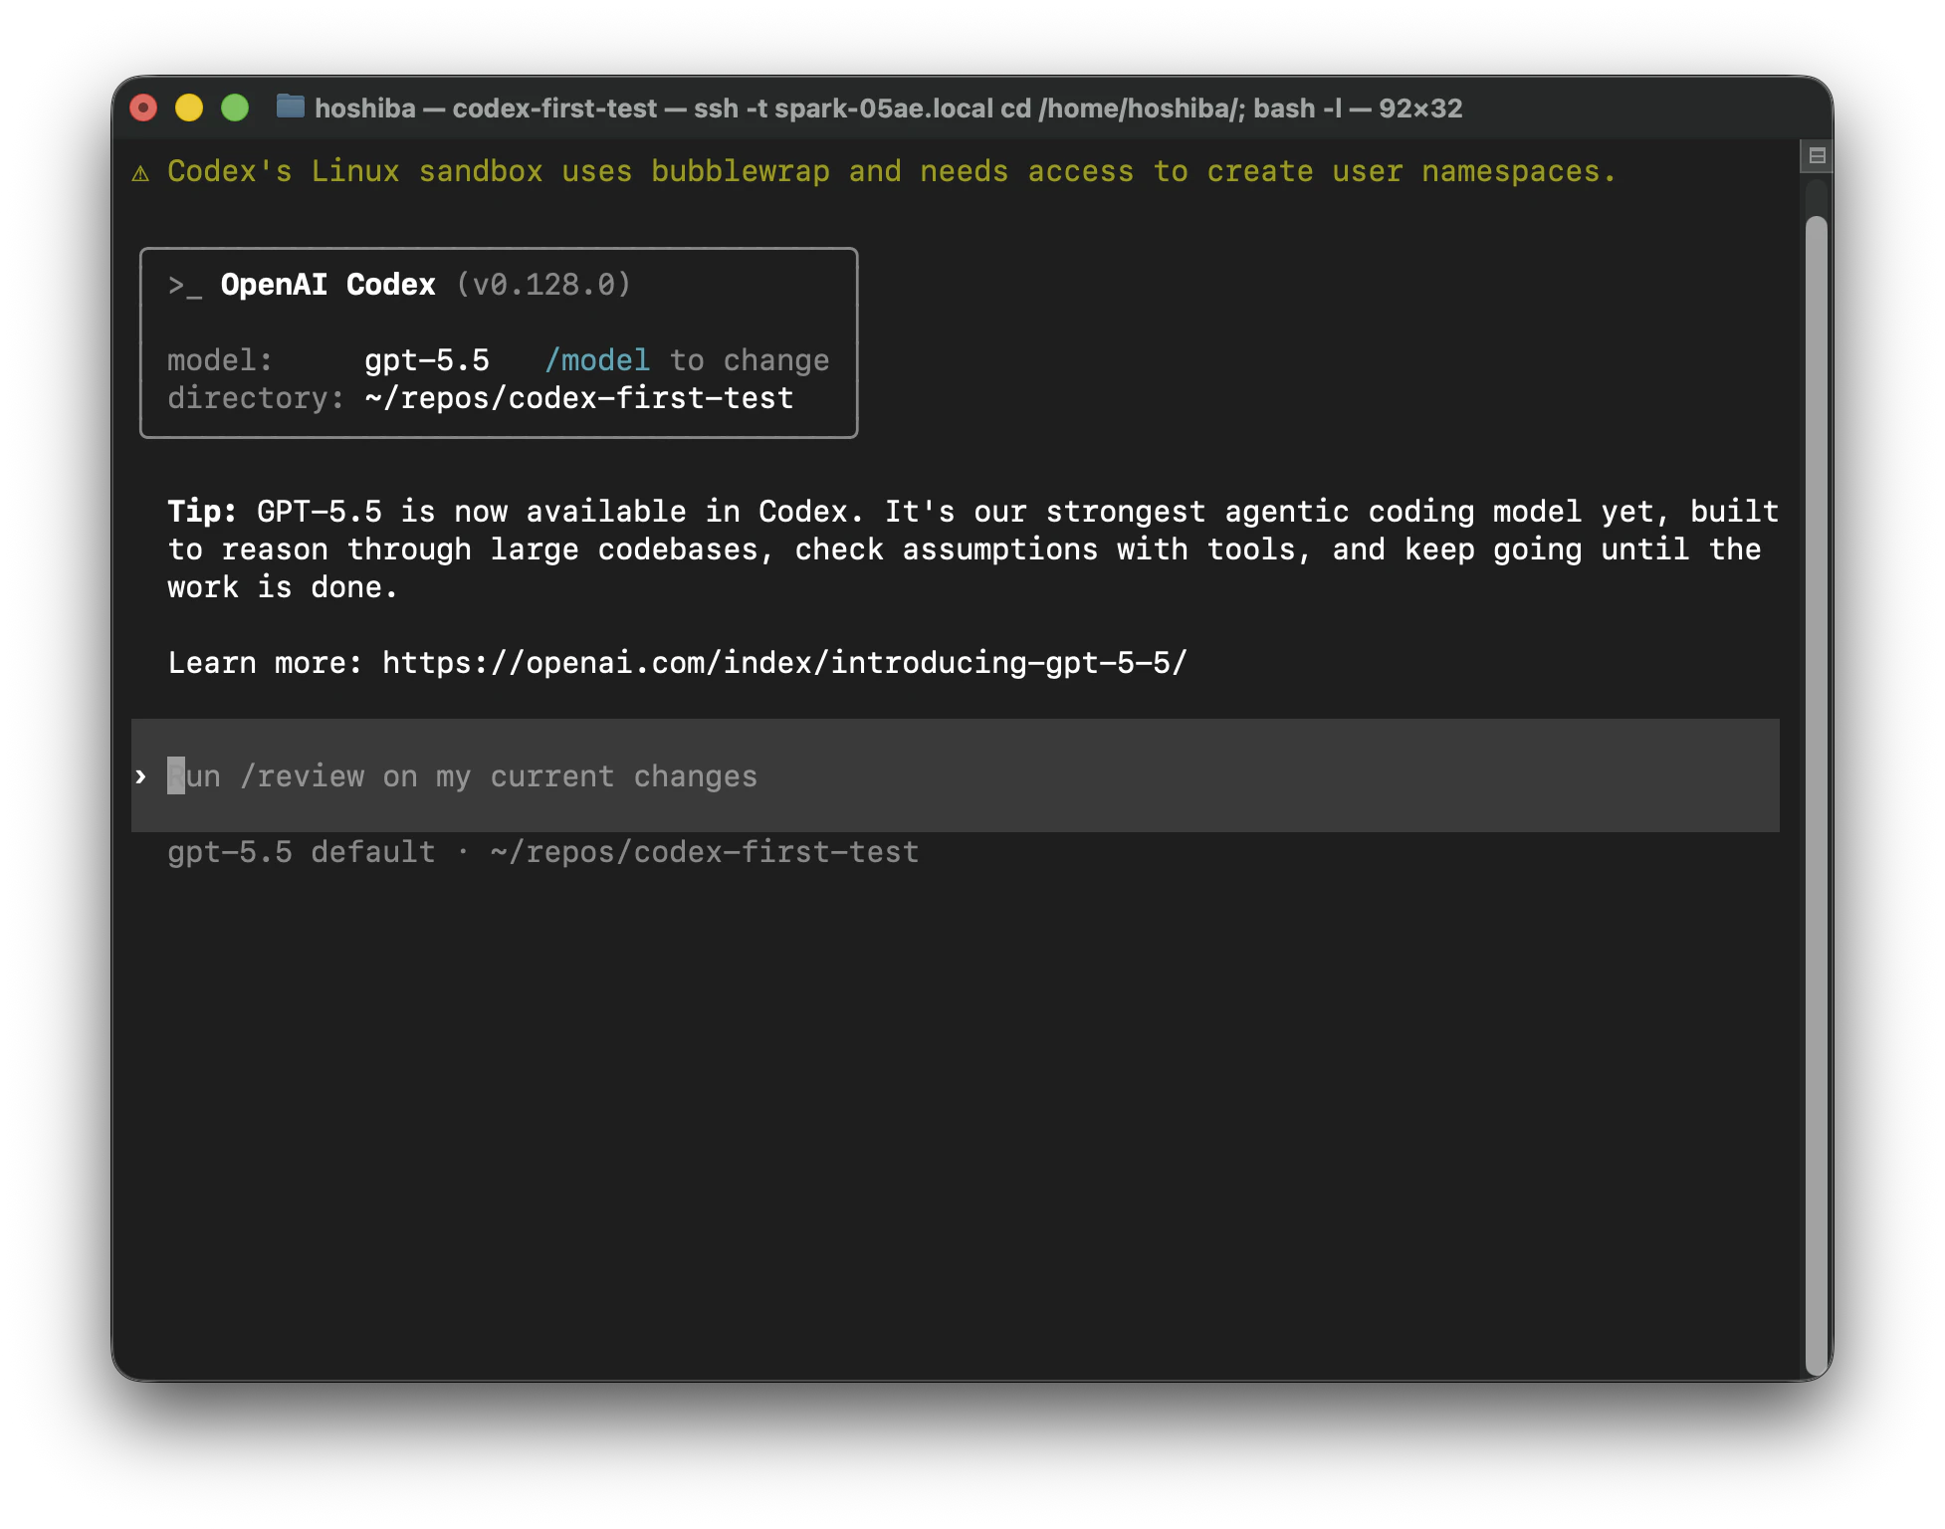Click the green zoom window button
1945x1529 pixels.
click(x=235, y=108)
